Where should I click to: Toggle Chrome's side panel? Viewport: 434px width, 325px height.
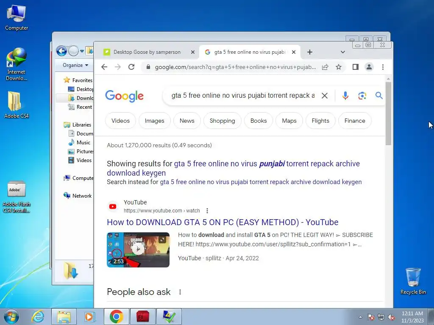point(356,67)
